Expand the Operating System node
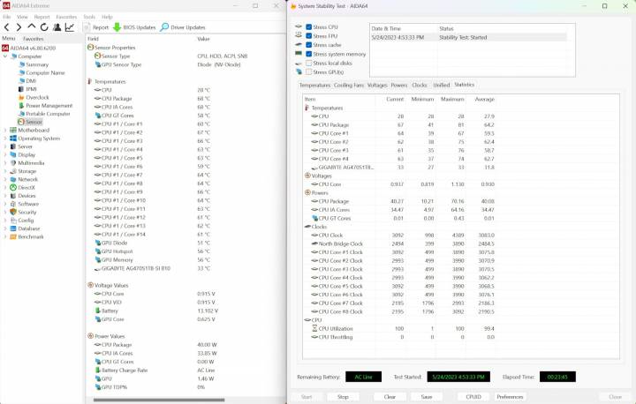The width and height of the screenshot is (636, 404). [5, 138]
